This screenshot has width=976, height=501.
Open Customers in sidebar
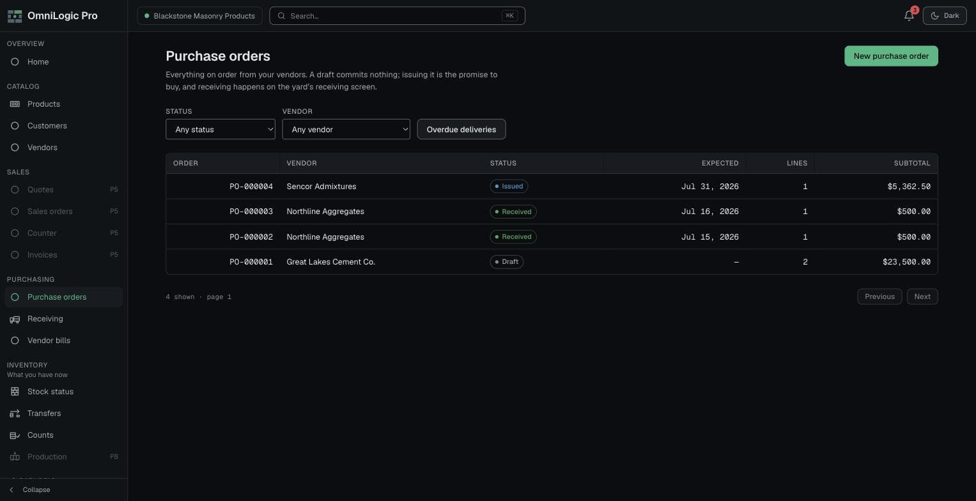point(64,126)
